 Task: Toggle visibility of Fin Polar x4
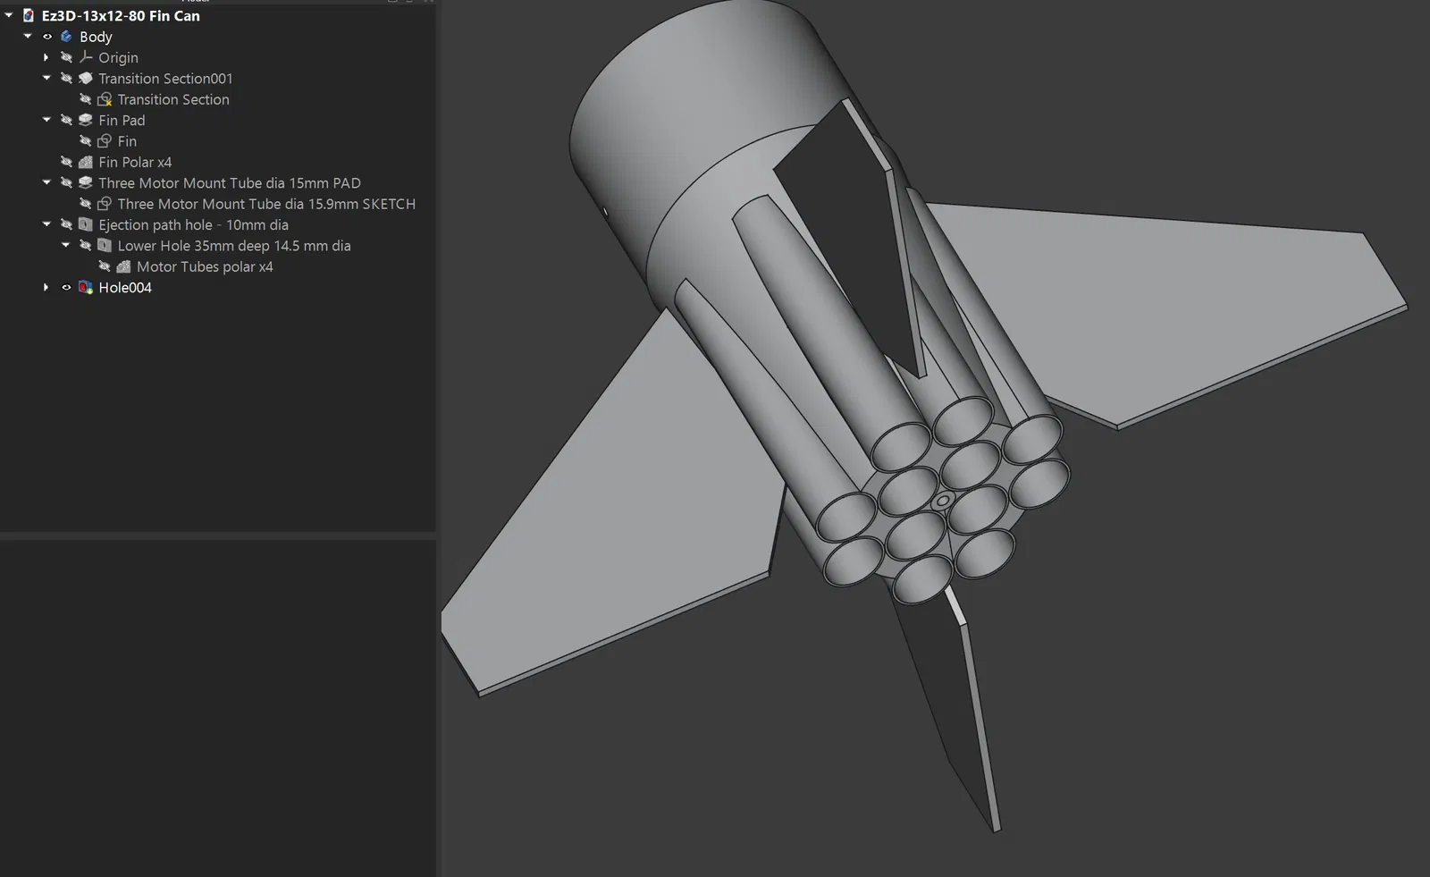pyautogui.click(x=66, y=162)
